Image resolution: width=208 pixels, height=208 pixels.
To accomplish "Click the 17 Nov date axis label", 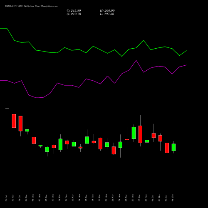I will pyautogui.click(x=86, y=198).
